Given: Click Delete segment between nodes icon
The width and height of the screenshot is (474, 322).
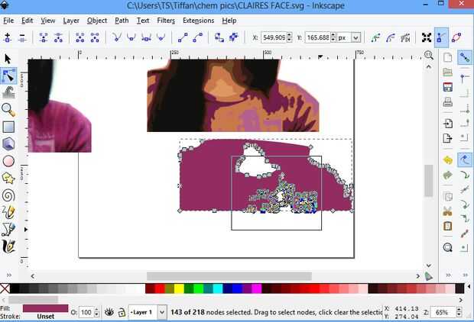Looking at the screenshot, I should 95,37.
